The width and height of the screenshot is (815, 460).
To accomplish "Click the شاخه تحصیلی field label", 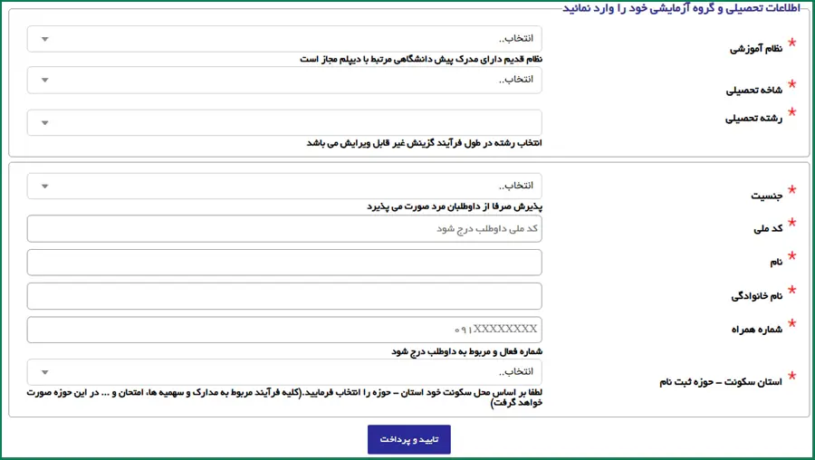I will tap(753, 91).
